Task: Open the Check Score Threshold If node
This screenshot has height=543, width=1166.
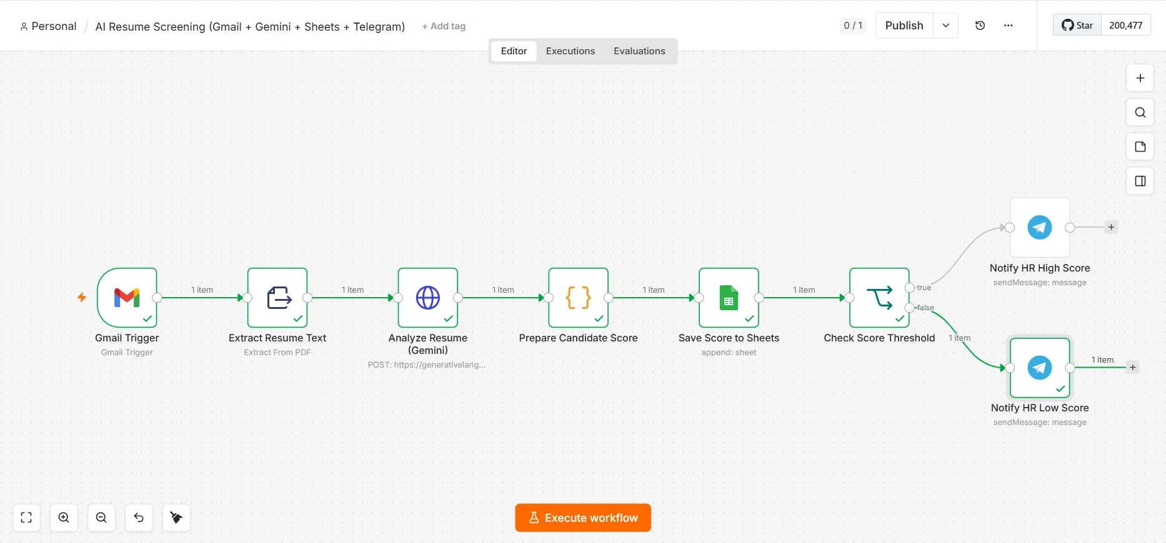Action: click(880, 298)
